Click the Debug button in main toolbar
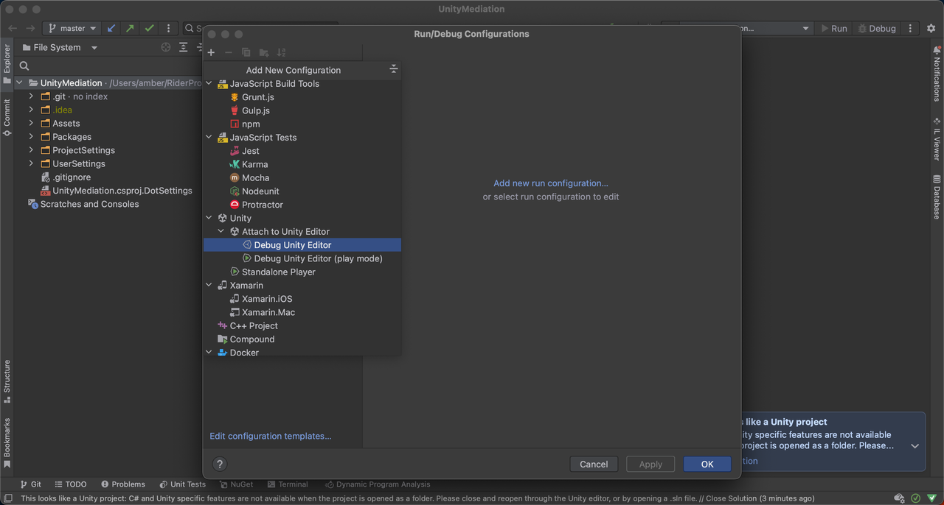 (x=875, y=28)
